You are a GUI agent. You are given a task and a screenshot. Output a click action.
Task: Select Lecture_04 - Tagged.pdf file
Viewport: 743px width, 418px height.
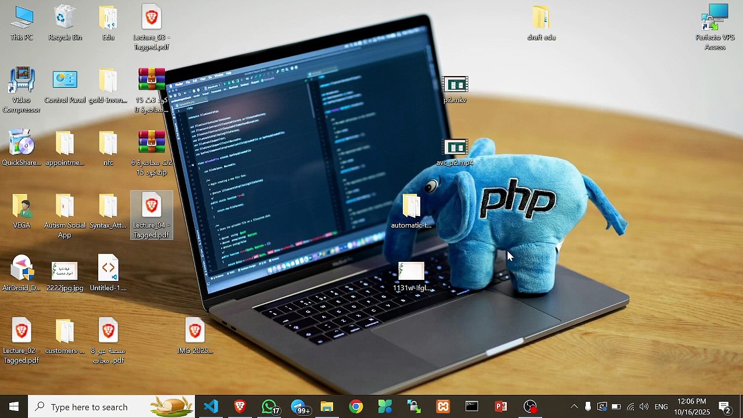click(152, 216)
